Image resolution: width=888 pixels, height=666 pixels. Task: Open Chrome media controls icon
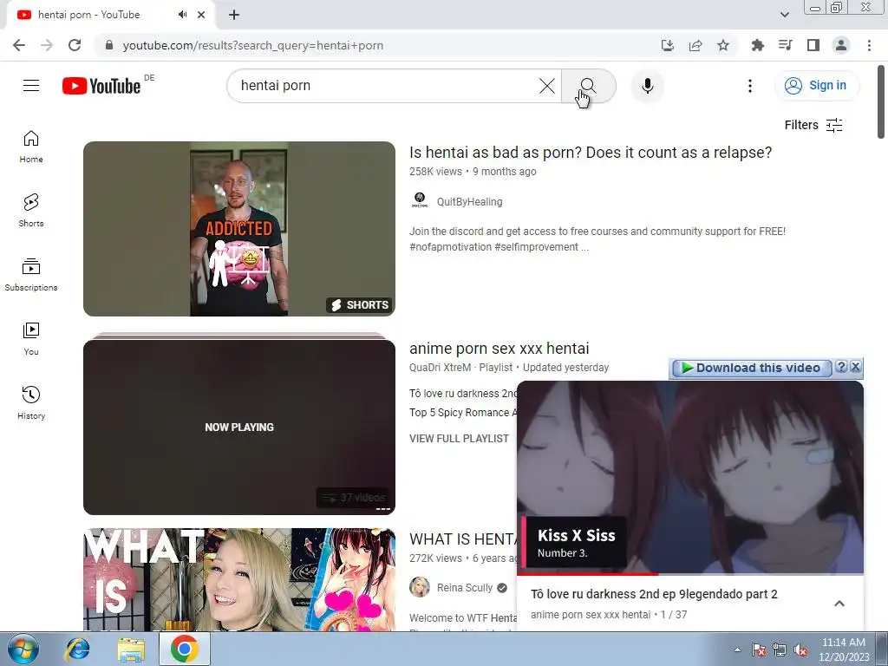click(x=785, y=45)
